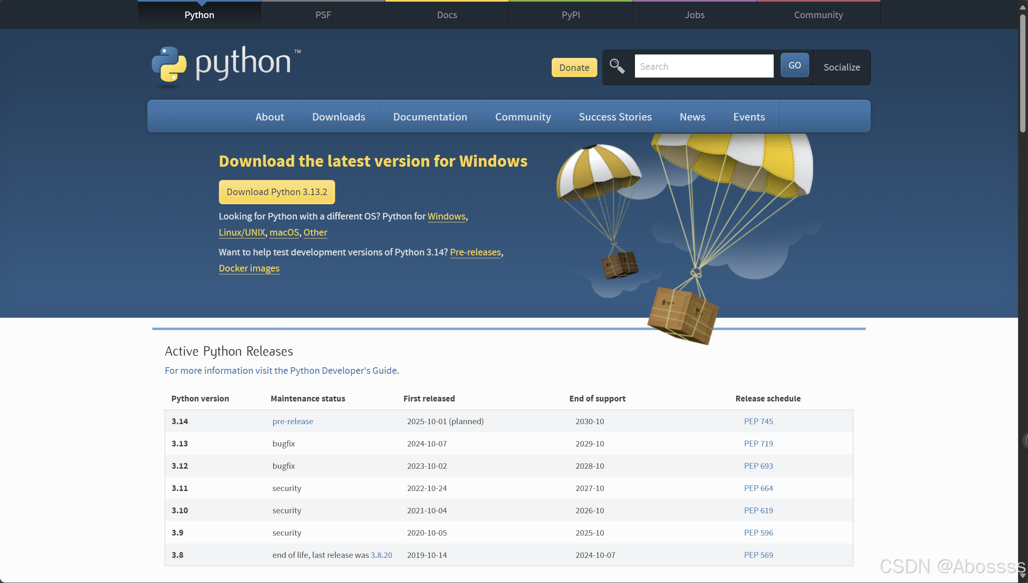Open the Downloads navigation menu
The image size is (1028, 583).
coord(339,117)
